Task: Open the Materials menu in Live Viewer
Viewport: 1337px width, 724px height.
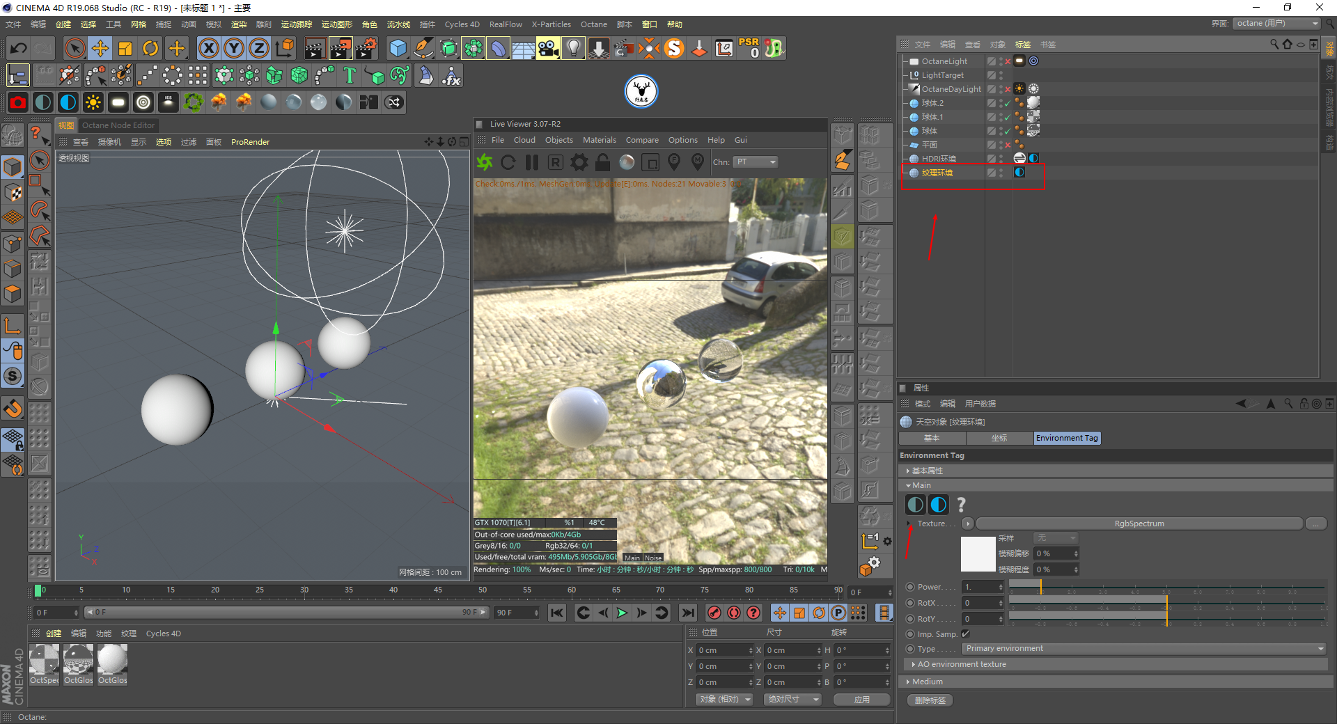Action: click(x=600, y=140)
